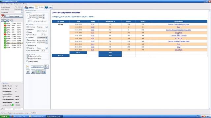Viewport: 211px width, 118px height.
Task: Open report start date dropdown 01.04.2013
Action: tap(37, 15)
